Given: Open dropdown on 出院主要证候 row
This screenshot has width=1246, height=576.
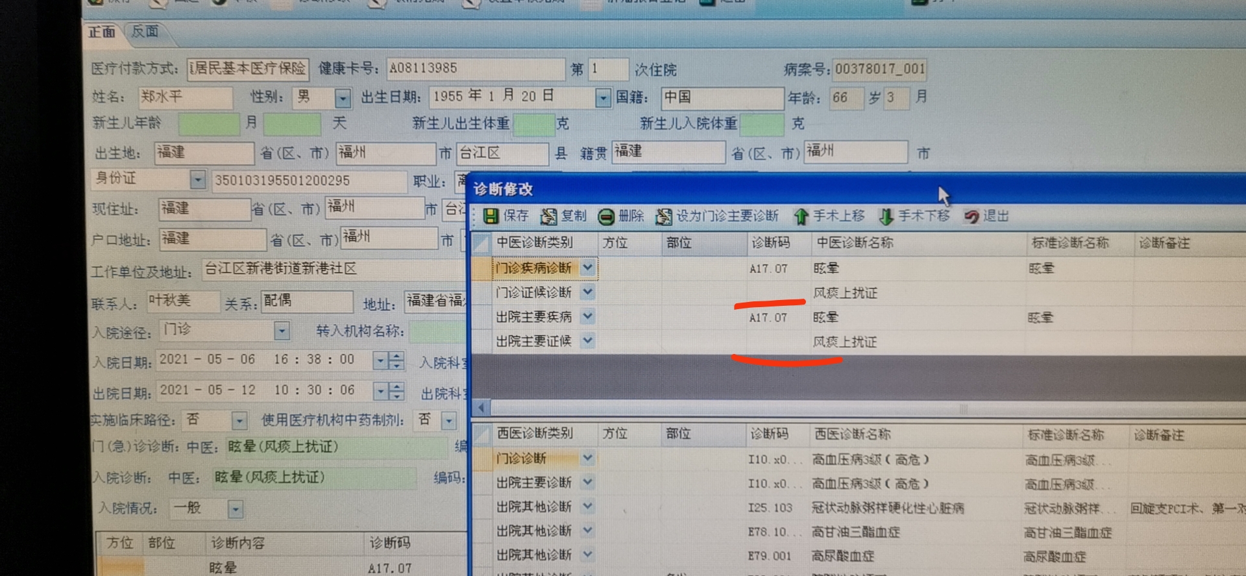Looking at the screenshot, I should coord(588,340).
